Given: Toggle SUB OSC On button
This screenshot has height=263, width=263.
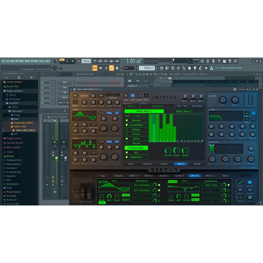Looking at the screenshot, I should [75, 96].
